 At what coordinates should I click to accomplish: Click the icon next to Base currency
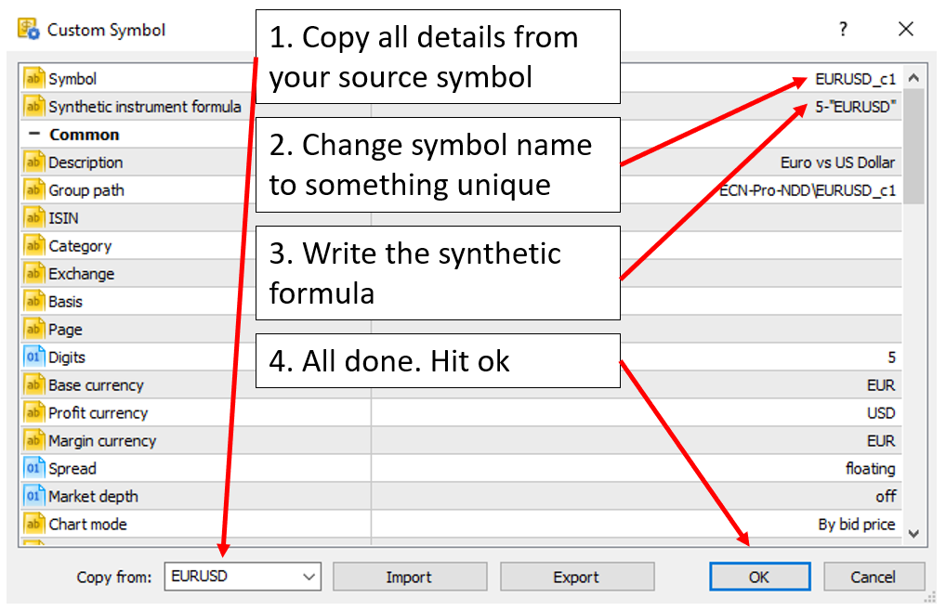click(x=33, y=384)
